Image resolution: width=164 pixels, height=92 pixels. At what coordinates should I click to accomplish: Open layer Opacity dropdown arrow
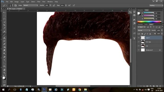[x=162, y=30]
